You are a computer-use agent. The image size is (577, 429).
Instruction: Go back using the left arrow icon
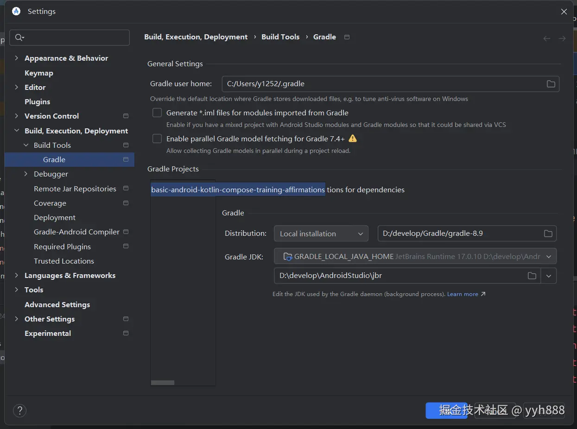(x=547, y=38)
